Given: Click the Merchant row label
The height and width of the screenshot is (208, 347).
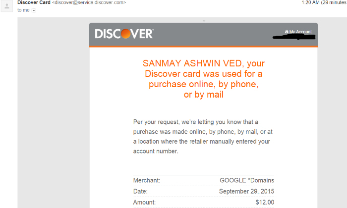Looking at the screenshot, I should click(147, 180).
